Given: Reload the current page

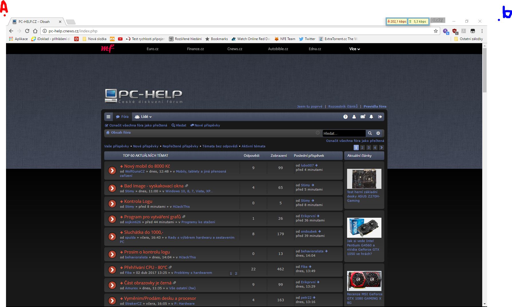Looking at the screenshot, I should pos(27,31).
